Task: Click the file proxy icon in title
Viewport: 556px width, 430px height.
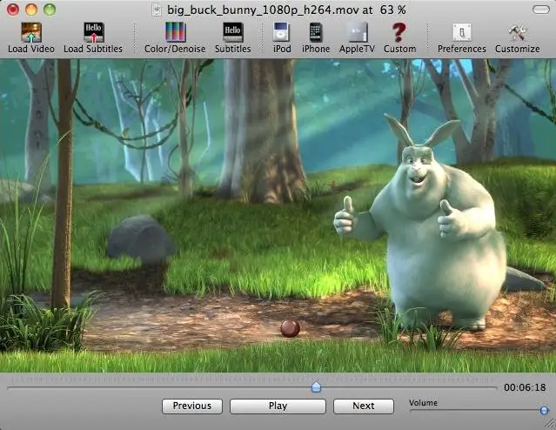Action: coord(157,10)
